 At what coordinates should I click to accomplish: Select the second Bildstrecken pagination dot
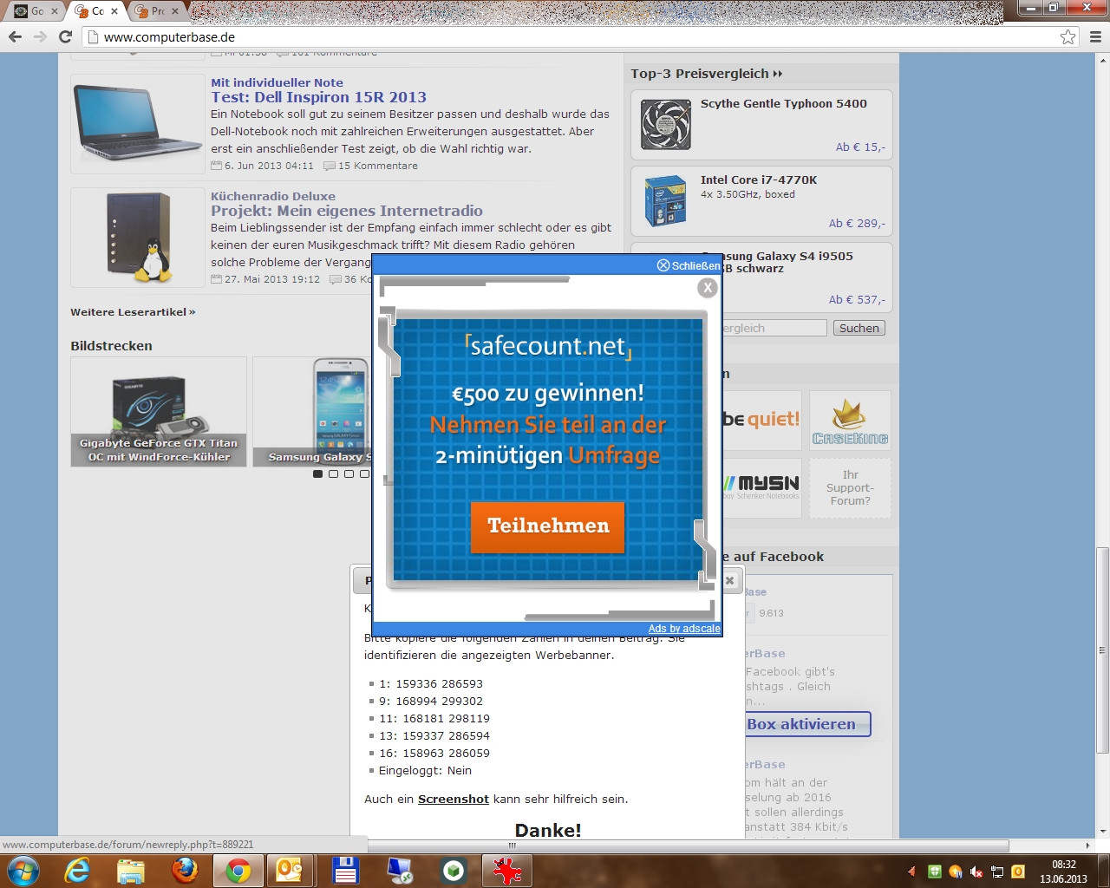tap(333, 473)
